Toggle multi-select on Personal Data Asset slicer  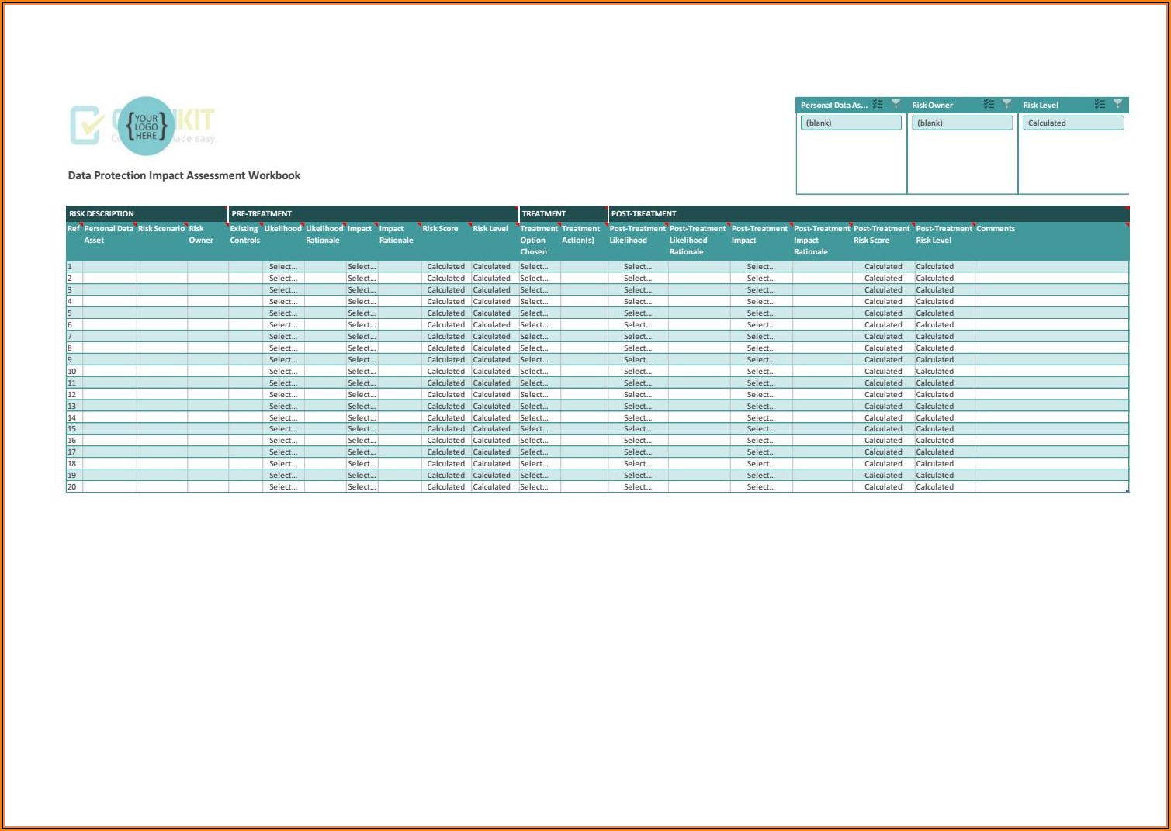(x=878, y=105)
